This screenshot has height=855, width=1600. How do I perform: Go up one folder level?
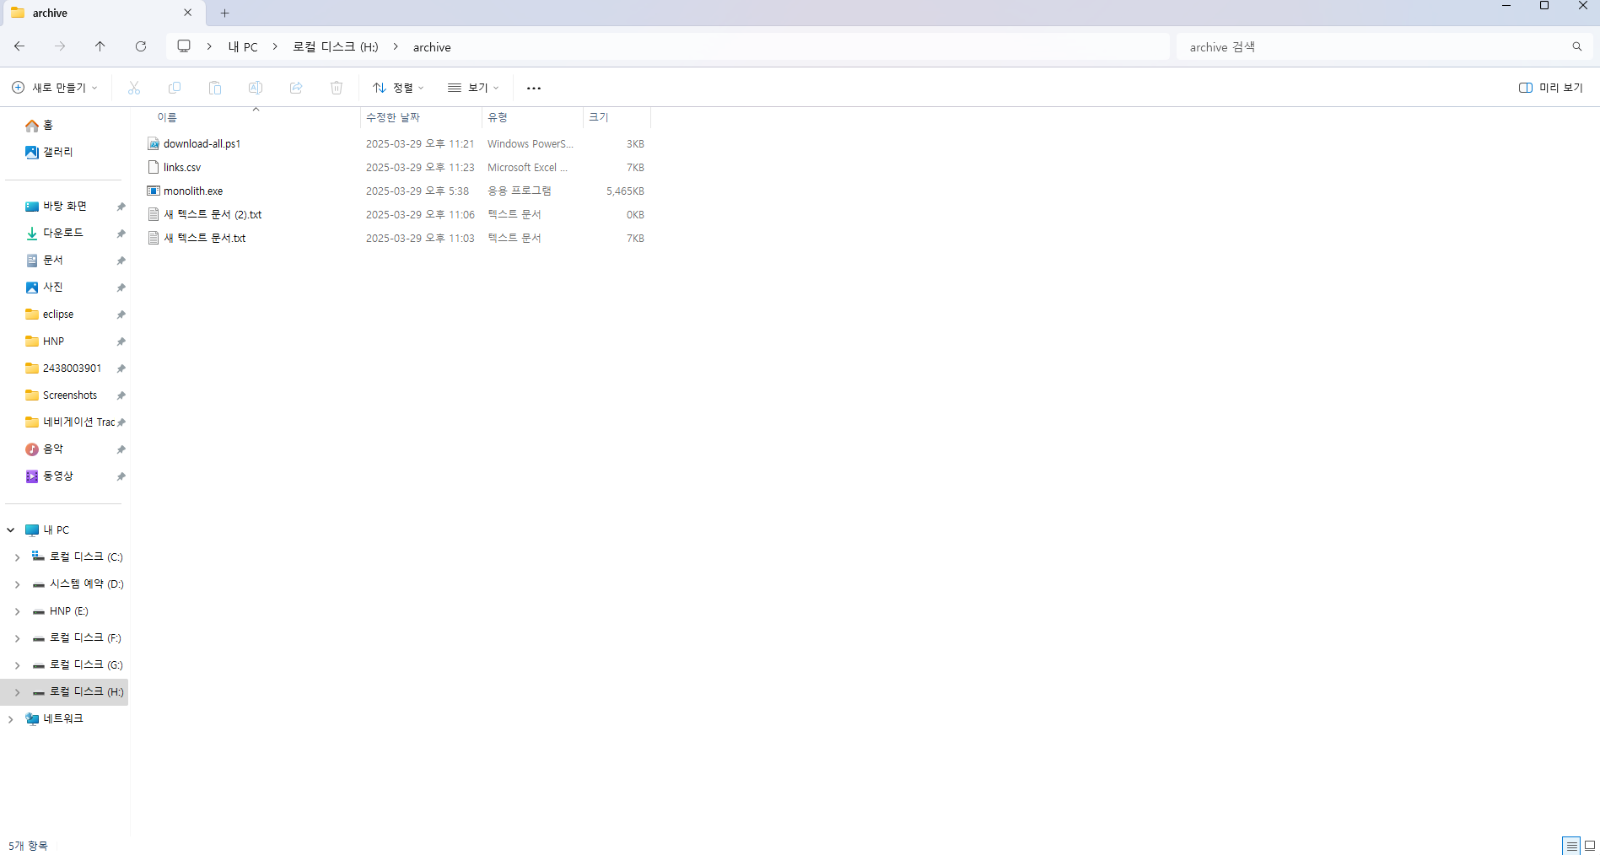pos(100,46)
